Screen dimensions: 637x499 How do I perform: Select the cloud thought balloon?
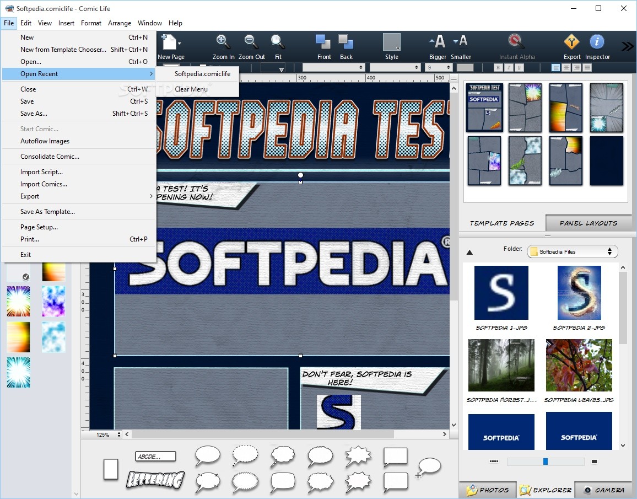point(283,456)
